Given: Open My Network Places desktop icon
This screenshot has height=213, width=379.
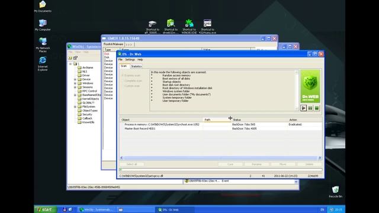Looking at the screenshot, I should coord(43,45).
